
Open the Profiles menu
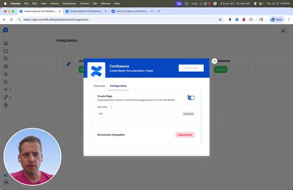84,3
